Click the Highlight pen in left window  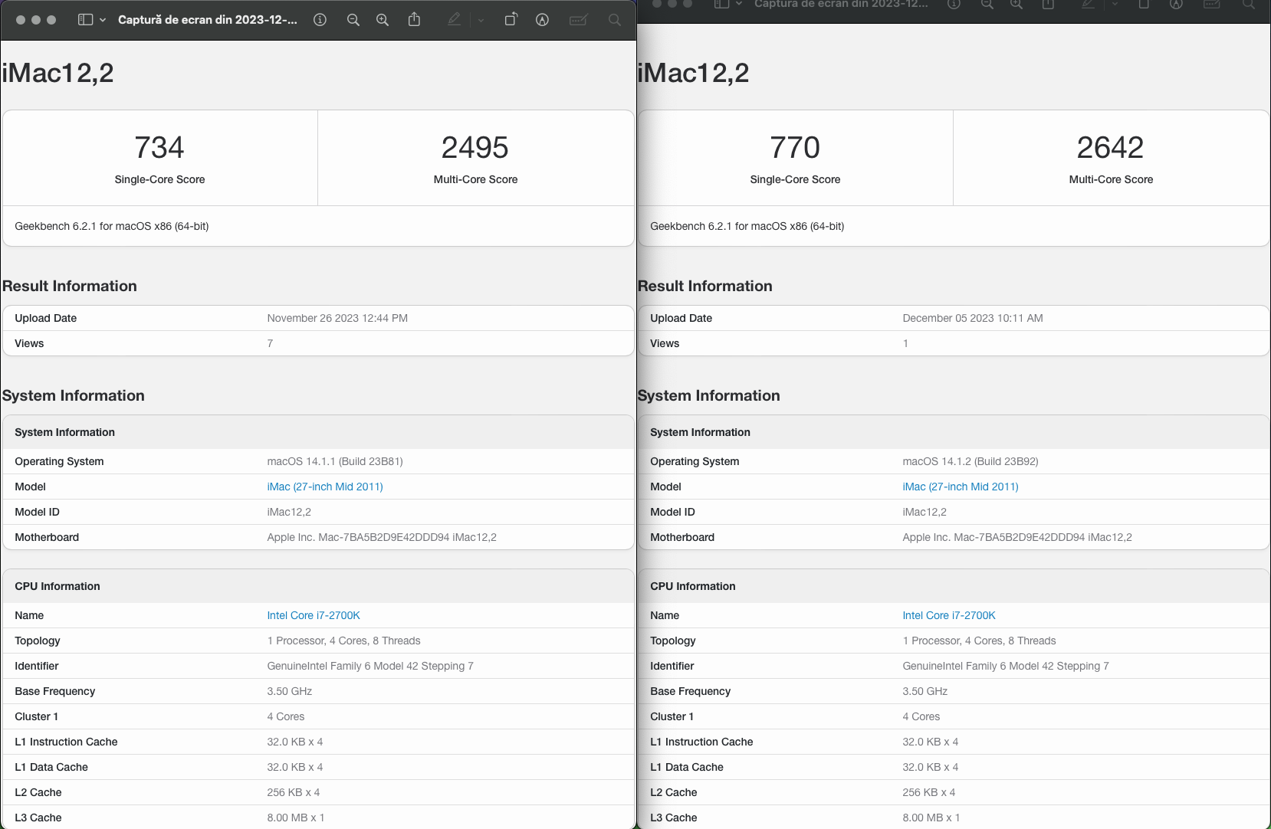pyautogui.click(x=454, y=20)
